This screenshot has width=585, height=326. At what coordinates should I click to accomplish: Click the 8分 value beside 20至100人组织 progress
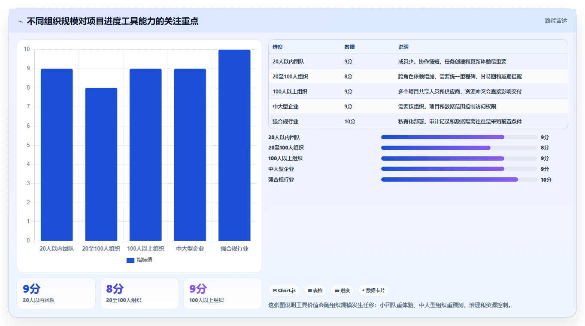click(x=545, y=148)
